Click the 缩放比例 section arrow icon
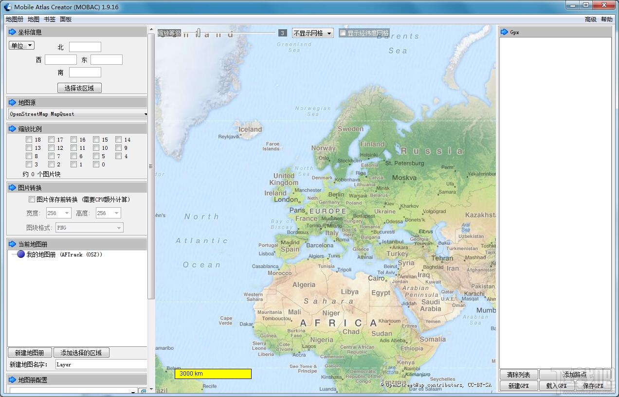 [x=13, y=129]
